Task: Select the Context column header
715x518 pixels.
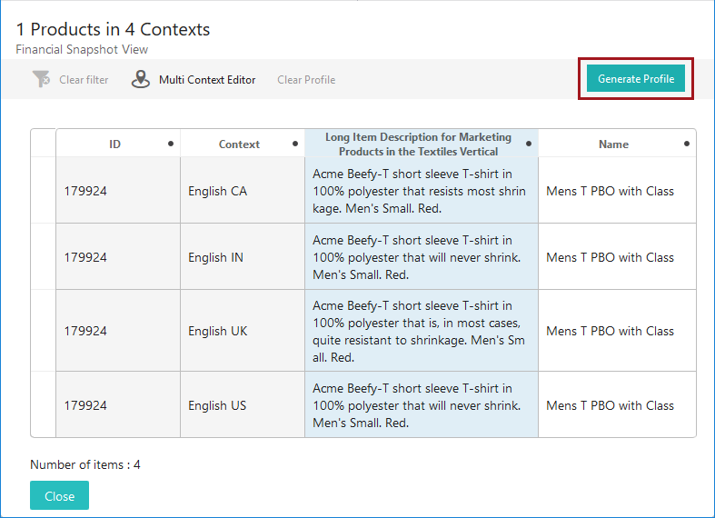Action: [x=239, y=144]
